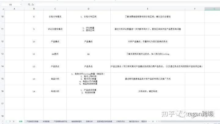Select column D header
This screenshot has height=124, width=220.
click(x=89, y=9)
